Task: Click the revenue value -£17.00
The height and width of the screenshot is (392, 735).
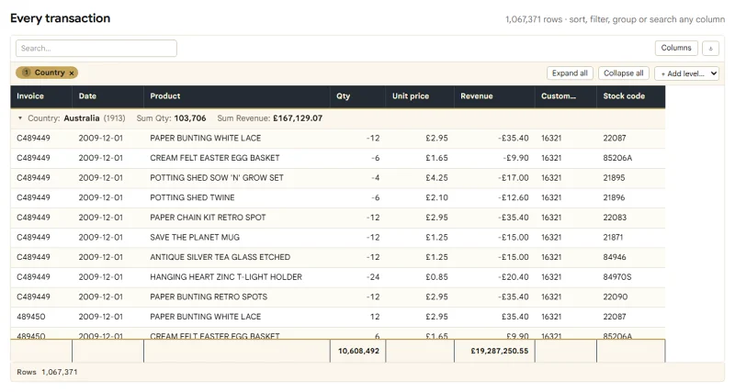Action: click(x=514, y=178)
